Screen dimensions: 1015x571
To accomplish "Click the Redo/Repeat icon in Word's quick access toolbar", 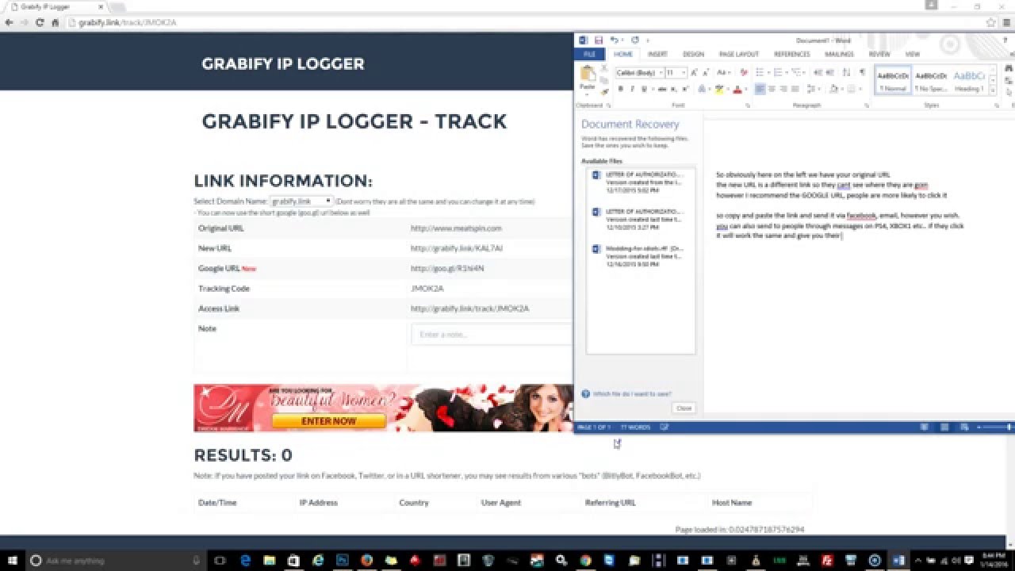I will tap(635, 40).
